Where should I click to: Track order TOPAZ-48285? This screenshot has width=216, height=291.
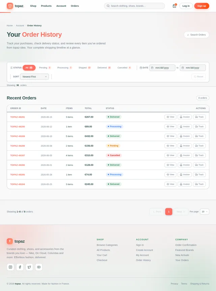click(199, 175)
